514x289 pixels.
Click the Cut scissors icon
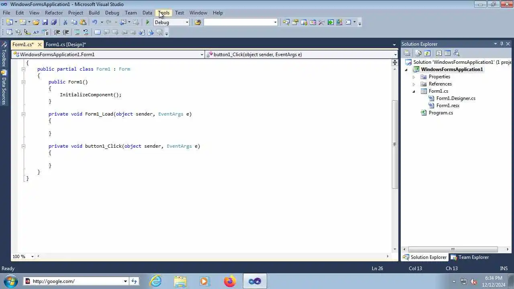coord(65,22)
